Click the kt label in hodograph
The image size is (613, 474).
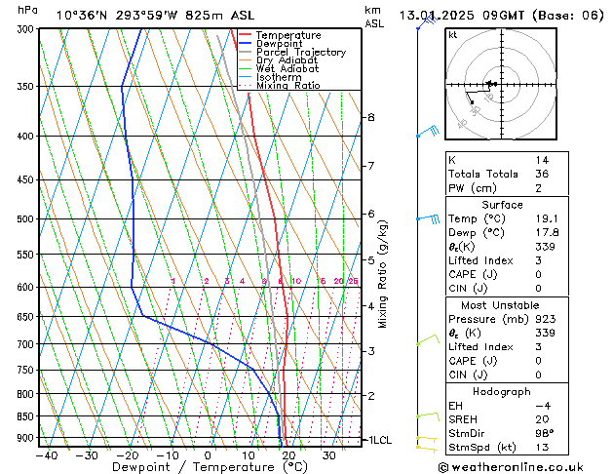[x=453, y=35]
